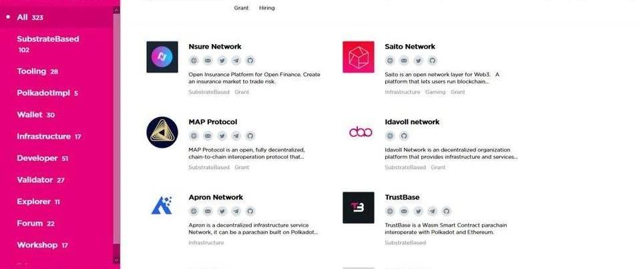This screenshot has height=269, width=641.
Task: Click the Gaming tag under Saito Network
Action: (x=435, y=92)
